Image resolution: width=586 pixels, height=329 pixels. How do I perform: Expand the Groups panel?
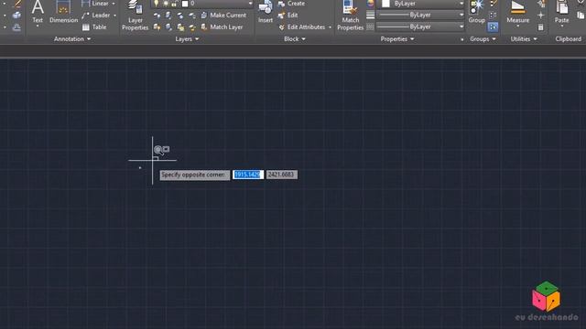click(483, 38)
